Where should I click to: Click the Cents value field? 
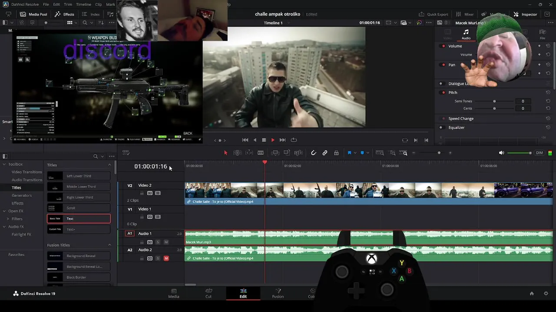[523, 108]
